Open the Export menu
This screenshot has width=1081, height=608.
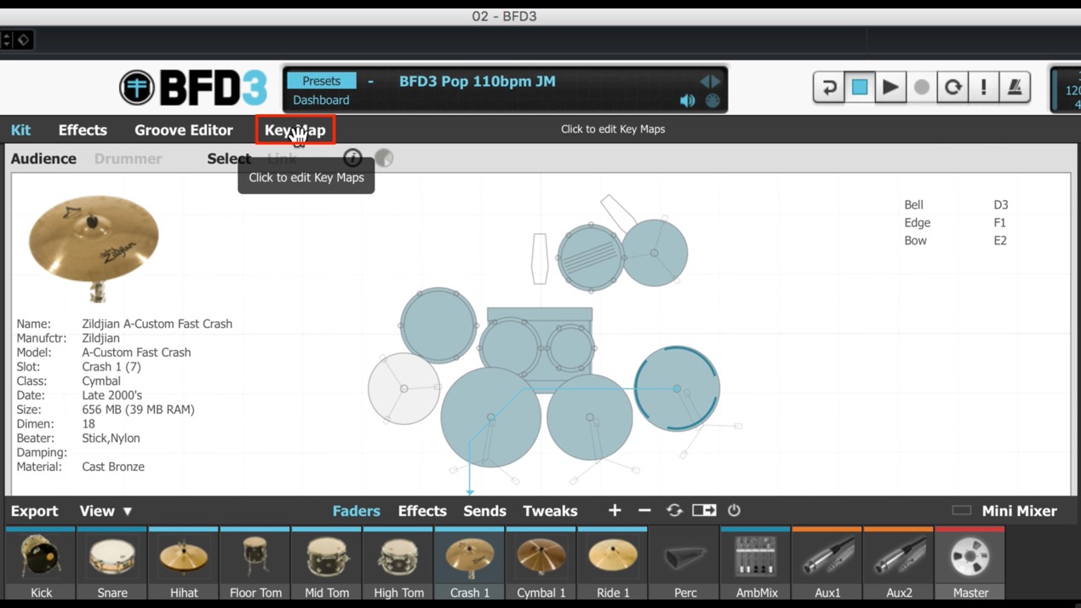[x=34, y=511]
